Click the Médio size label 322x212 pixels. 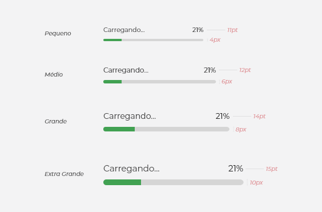coord(54,74)
